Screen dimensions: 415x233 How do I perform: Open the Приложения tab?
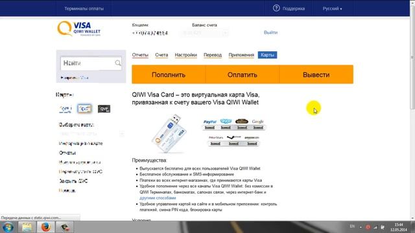click(241, 55)
